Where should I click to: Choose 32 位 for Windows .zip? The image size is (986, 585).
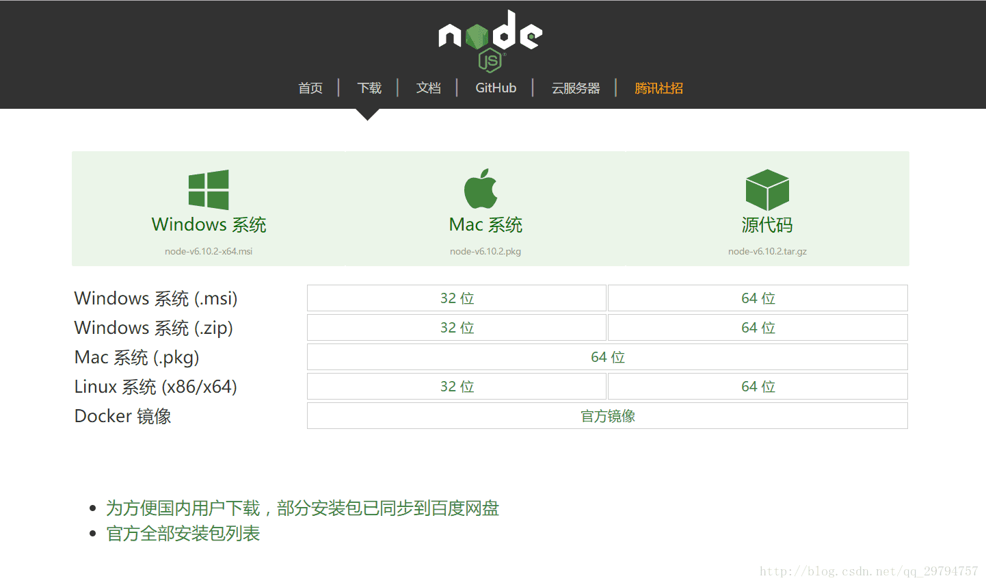tap(457, 328)
